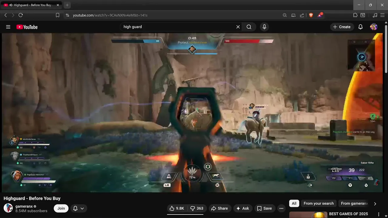Image resolution: width=388 pixels, height=218 pixels.
Task: Open the tab search panel icon
Action: point(363,15)
